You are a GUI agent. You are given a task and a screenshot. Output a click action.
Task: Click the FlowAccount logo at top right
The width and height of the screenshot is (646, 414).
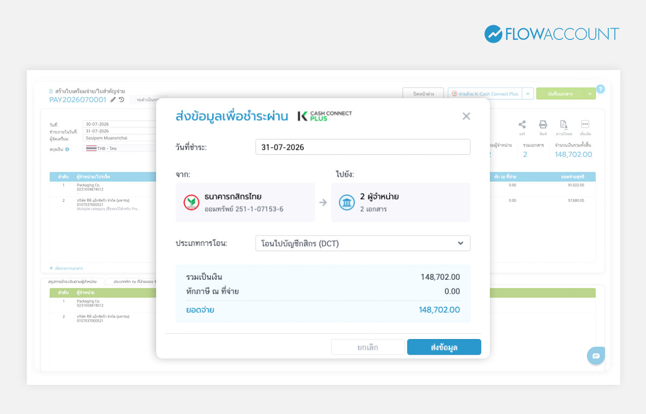pyautogui.click(x=552, y=34)
